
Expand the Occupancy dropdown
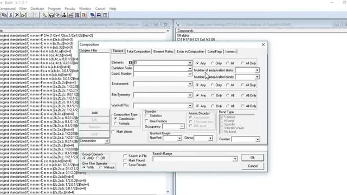tap(182, 126)
